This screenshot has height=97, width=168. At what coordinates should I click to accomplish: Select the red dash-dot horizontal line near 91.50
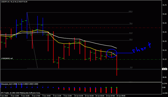pos(81,28)
